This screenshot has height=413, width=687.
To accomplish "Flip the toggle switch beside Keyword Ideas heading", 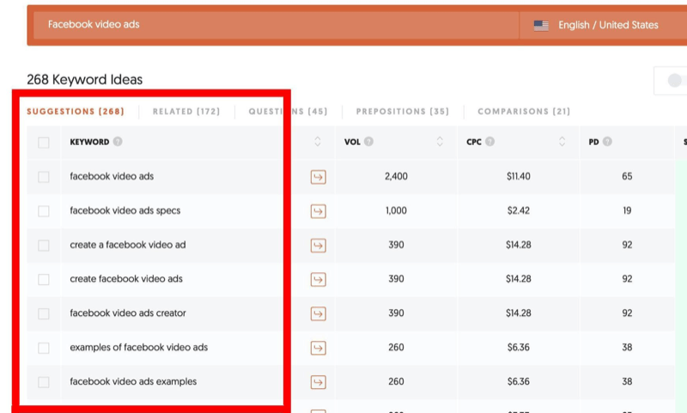I will (x=677, y=81).
